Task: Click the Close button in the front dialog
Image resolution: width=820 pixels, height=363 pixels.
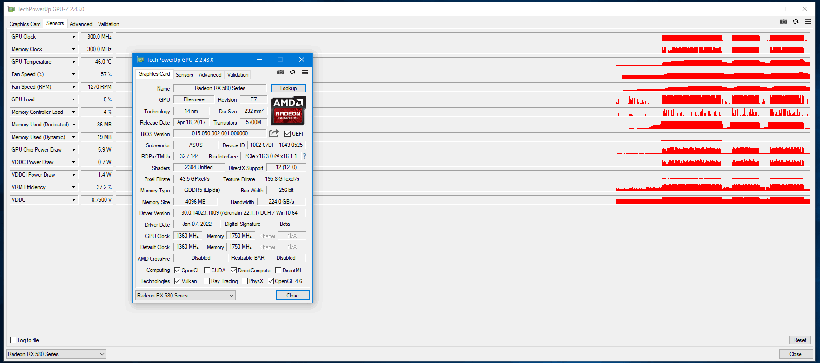Action: 293,296
